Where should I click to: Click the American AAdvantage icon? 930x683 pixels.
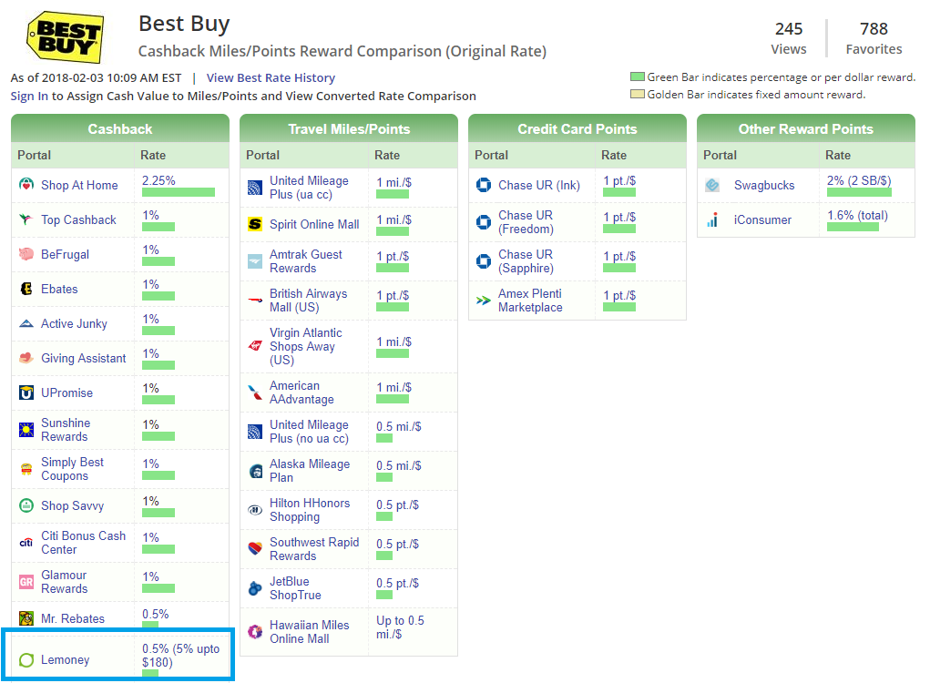(254, 392)
